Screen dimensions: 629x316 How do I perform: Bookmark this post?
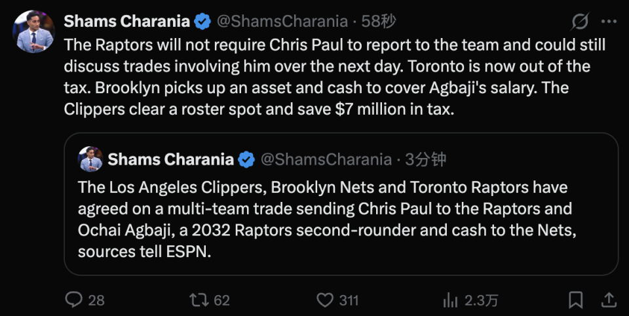pyautogui.click(x=576, y=300)
